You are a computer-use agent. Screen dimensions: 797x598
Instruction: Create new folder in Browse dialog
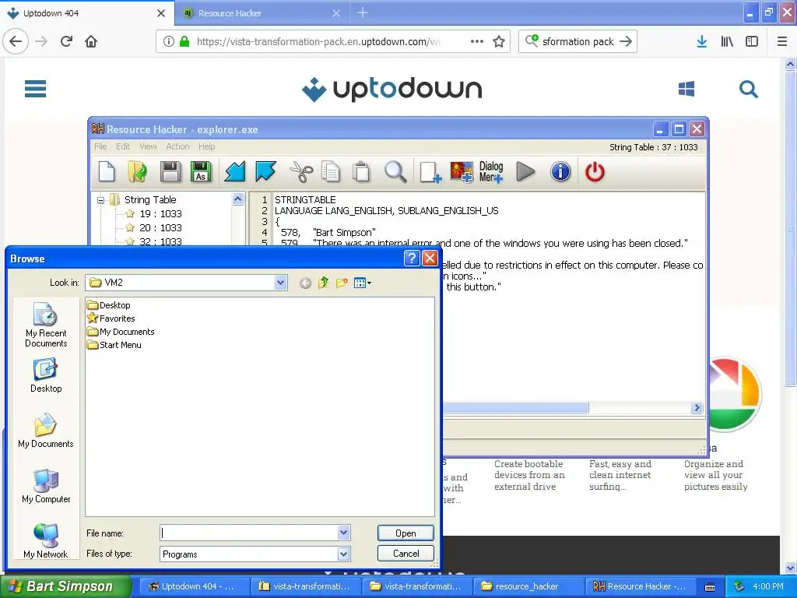coord(342,283)
